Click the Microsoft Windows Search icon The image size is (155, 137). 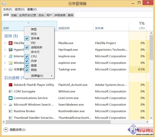point(10,105)
